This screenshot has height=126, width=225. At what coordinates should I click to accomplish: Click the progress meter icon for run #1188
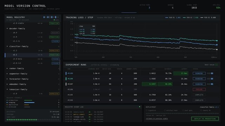click(210, 79)
